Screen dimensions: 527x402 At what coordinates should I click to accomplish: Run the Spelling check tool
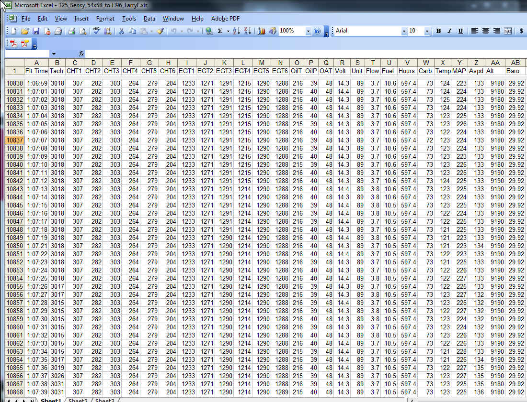pos(96,31)
